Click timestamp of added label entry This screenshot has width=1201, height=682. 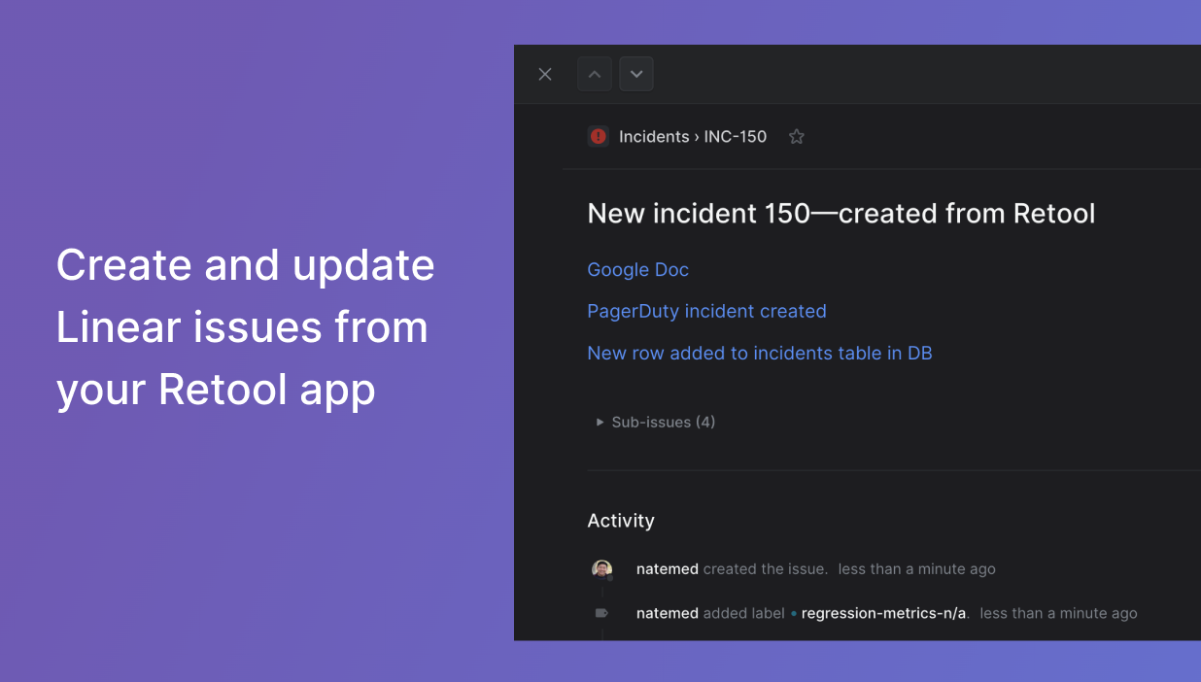pyautogui.click(x=1058, y=613)
